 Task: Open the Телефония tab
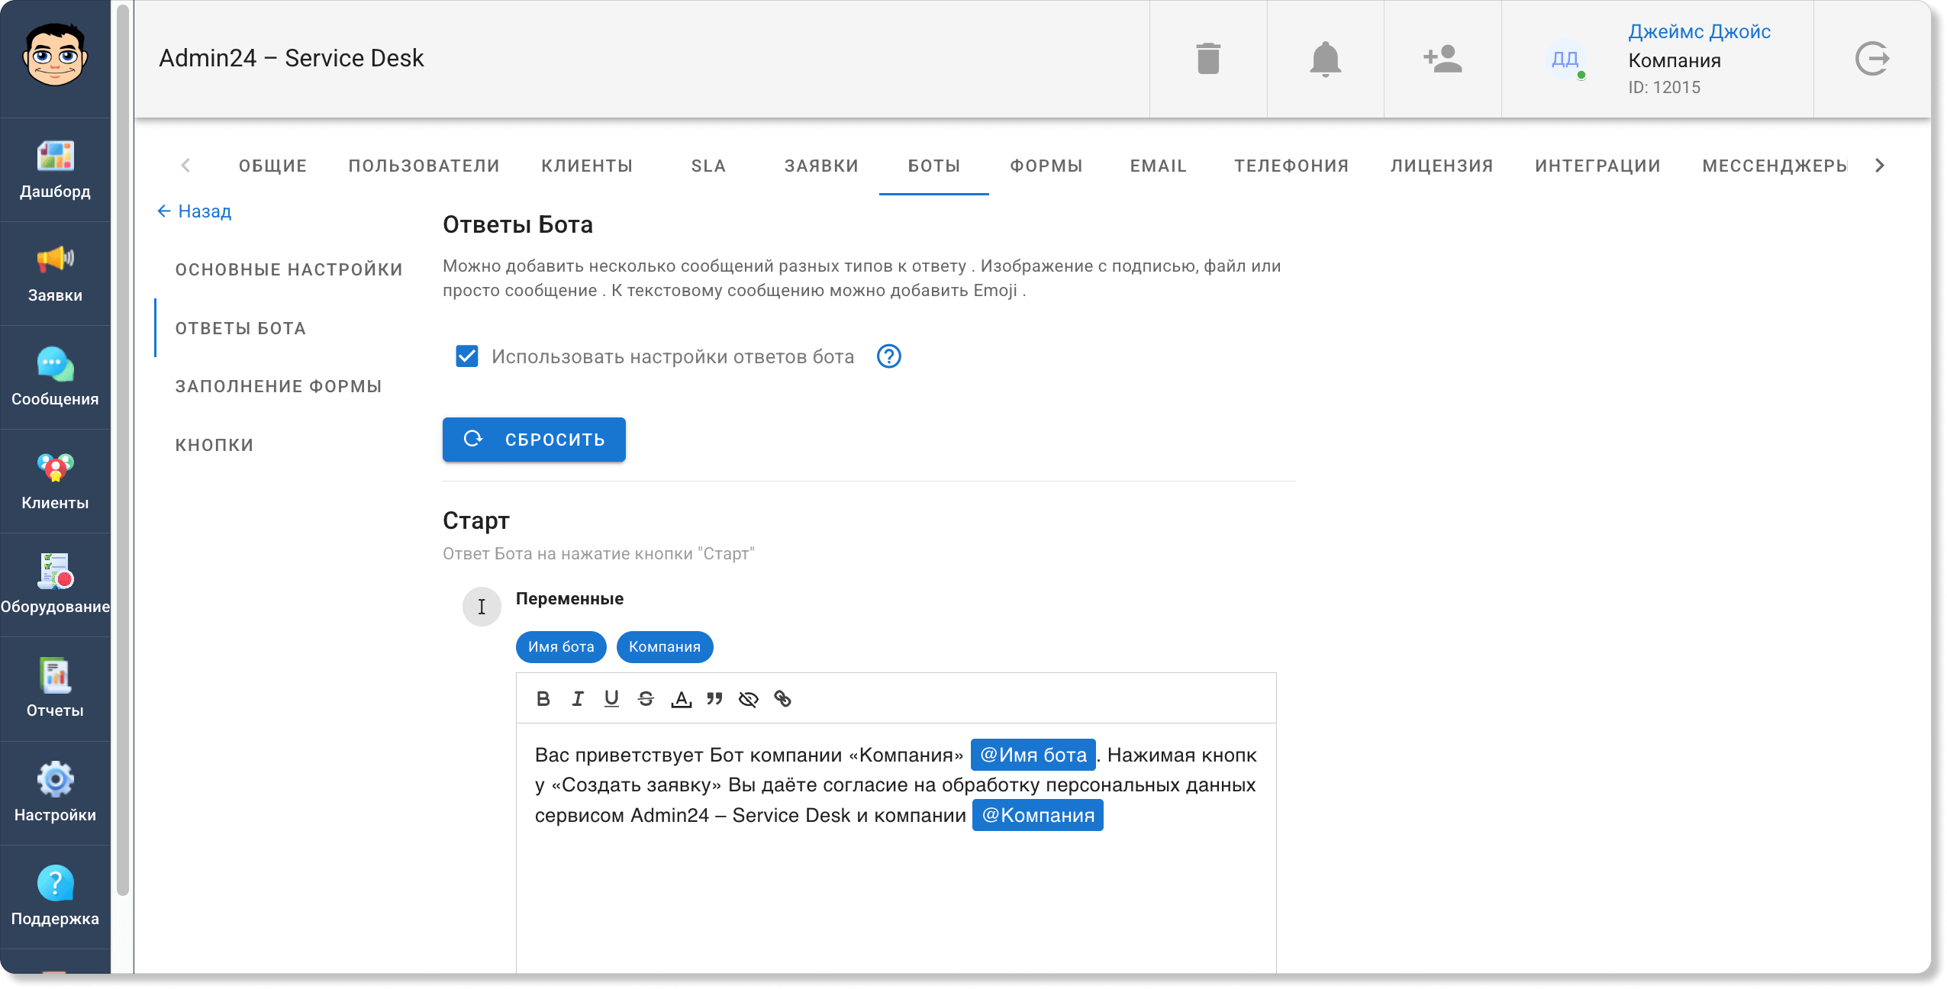click(1291, 166)
